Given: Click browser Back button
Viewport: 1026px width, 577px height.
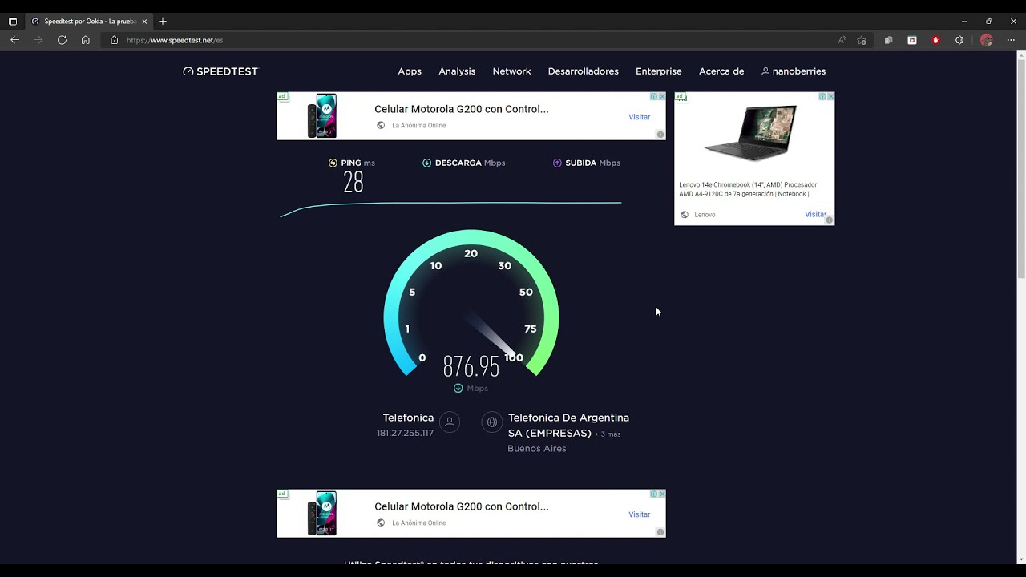Looking at the screenshot, I should point(14,40).
